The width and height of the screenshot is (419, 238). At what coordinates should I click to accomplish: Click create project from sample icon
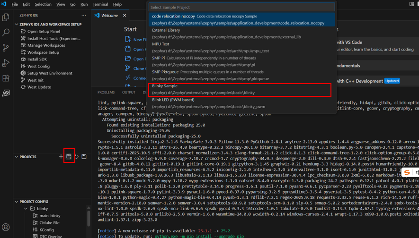pos(69,156)
